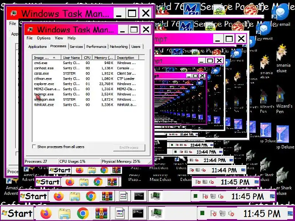Switch to the Users tab
The height and width of the screenshot is (221, 295).
pyautogui.click(x=136, y=46)
